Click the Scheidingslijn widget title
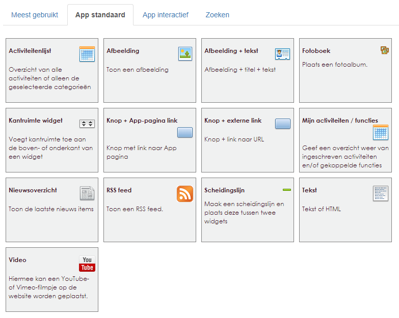 224,190
